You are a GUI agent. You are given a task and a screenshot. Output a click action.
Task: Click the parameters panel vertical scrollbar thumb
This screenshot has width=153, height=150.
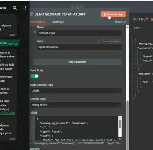tap(128, 125)
